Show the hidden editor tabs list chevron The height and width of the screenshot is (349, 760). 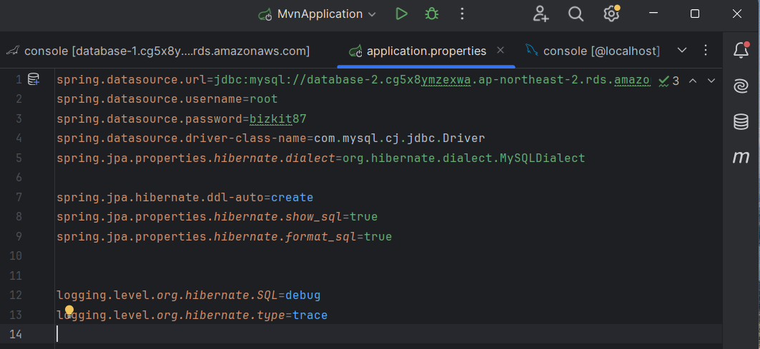pos(682,50)
